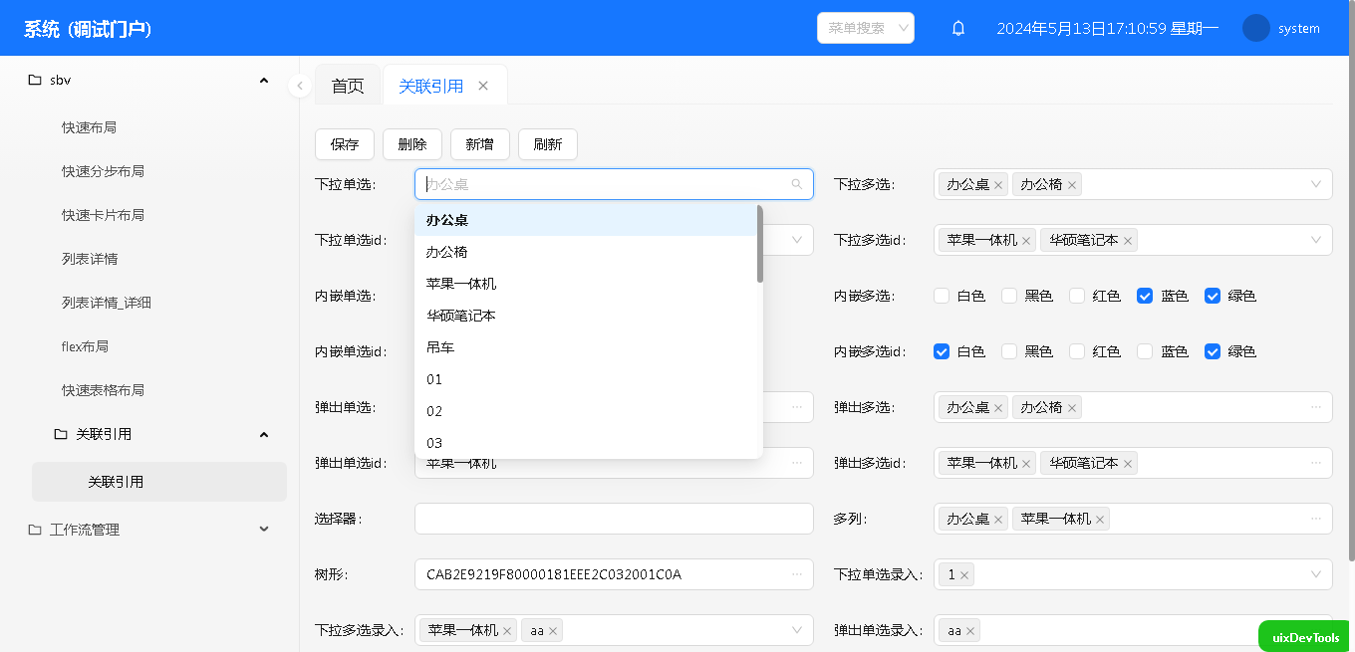
Task: Open 弹出多选 picker ellipsis icon
Action: tap(1316, 407)
